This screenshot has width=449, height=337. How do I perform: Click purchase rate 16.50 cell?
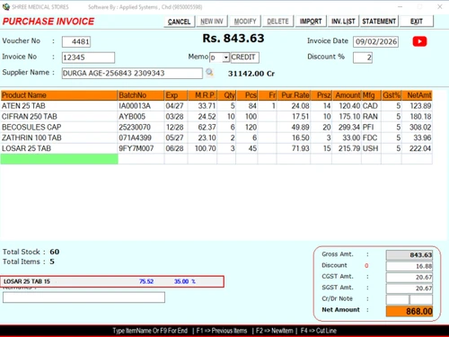[294, 137]
